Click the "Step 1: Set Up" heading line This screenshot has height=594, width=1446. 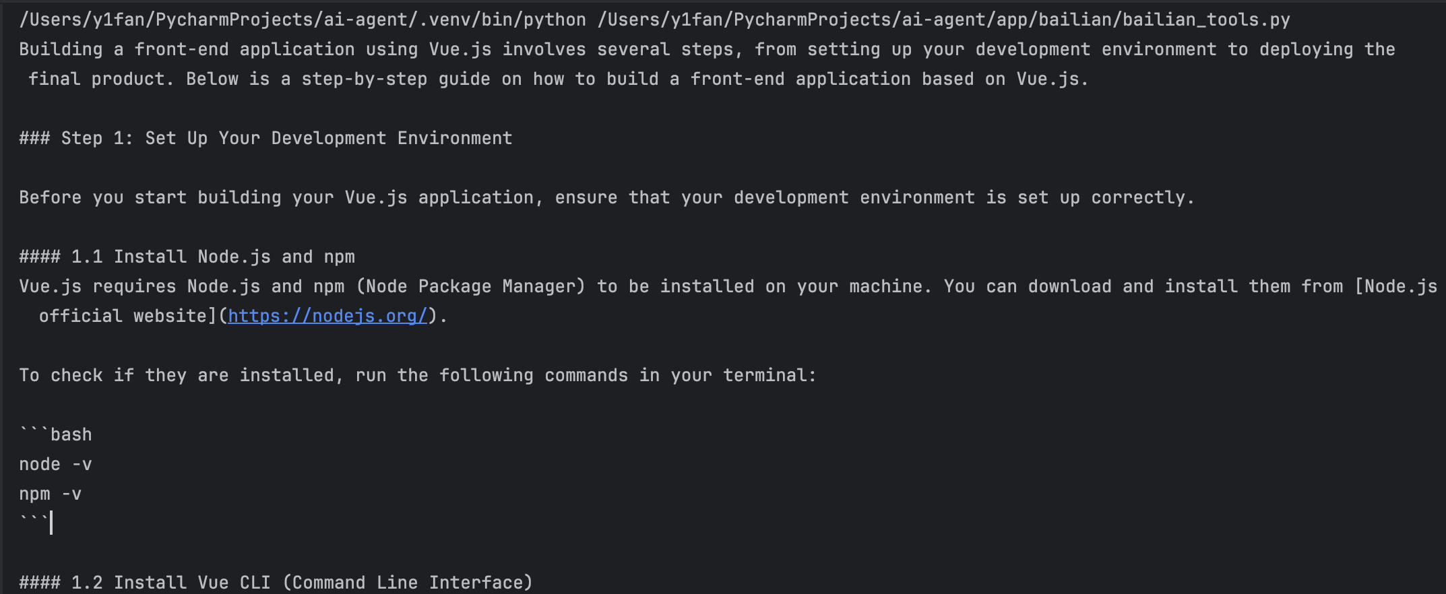click(265, 138)
